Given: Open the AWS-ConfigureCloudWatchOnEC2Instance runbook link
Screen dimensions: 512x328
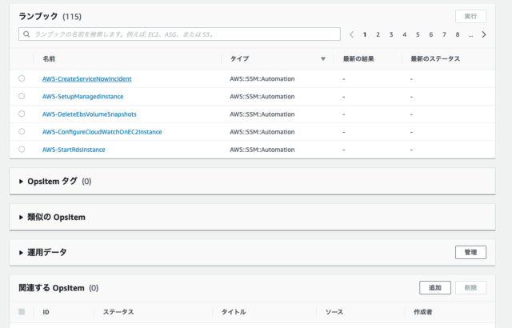Looking at the screenshot, I should (x=102, y=132).
